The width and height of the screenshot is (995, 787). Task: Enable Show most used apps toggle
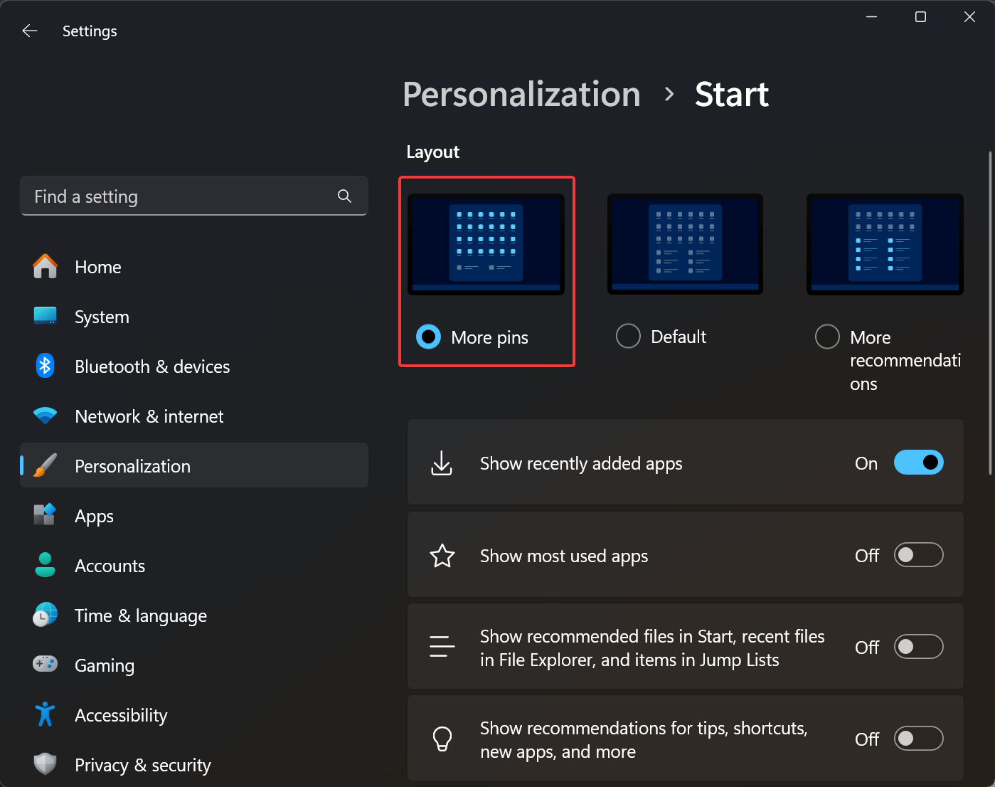point(918,555)
